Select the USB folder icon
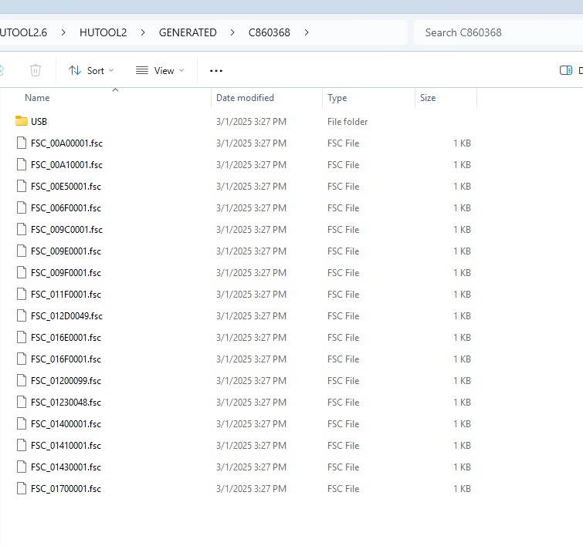 22,121
